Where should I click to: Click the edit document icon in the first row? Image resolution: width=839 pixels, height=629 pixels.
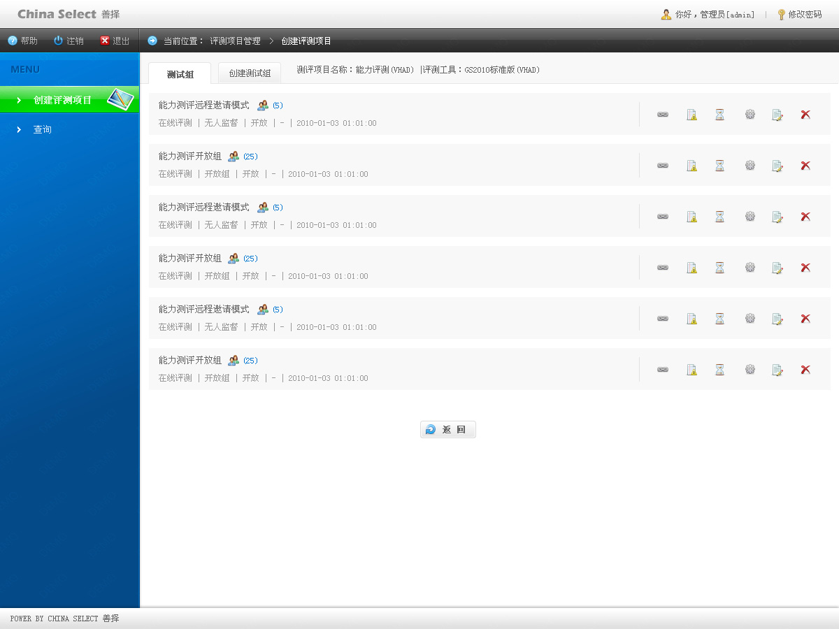(x=777, y=115)
